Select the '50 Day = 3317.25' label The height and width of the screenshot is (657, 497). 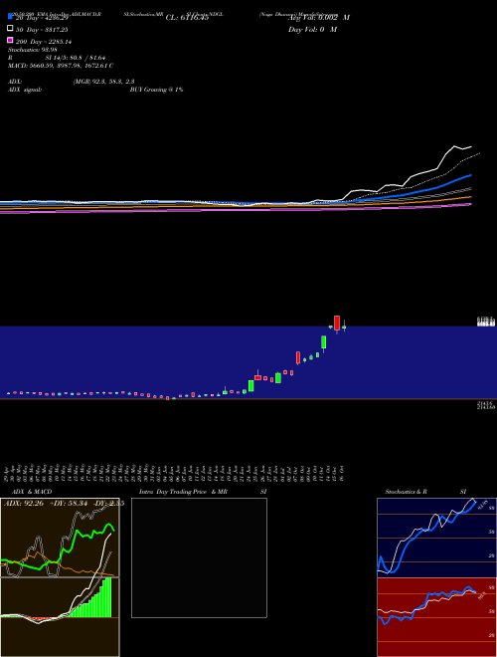[x=42, y=30]
